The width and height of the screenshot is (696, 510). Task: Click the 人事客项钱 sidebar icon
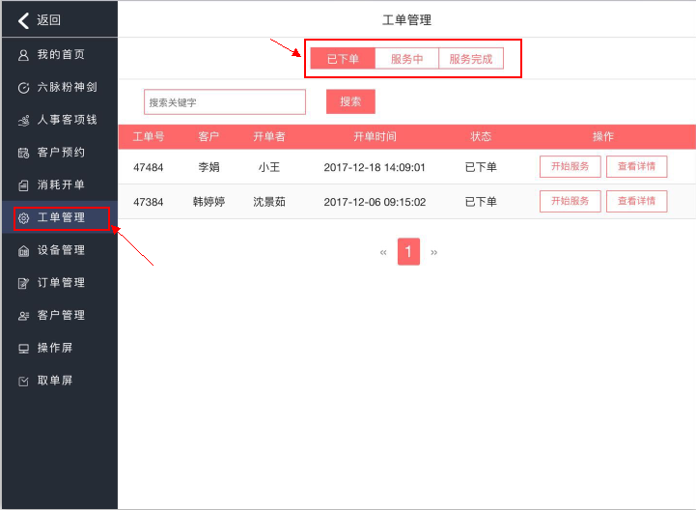click(x=24, y=121)
